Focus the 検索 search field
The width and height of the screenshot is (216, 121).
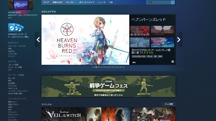click(159, 2)
